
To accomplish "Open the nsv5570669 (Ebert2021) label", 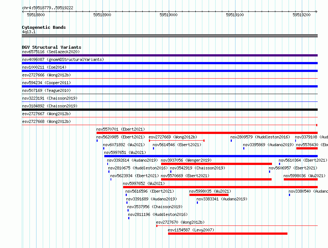I will pos(185,176).
